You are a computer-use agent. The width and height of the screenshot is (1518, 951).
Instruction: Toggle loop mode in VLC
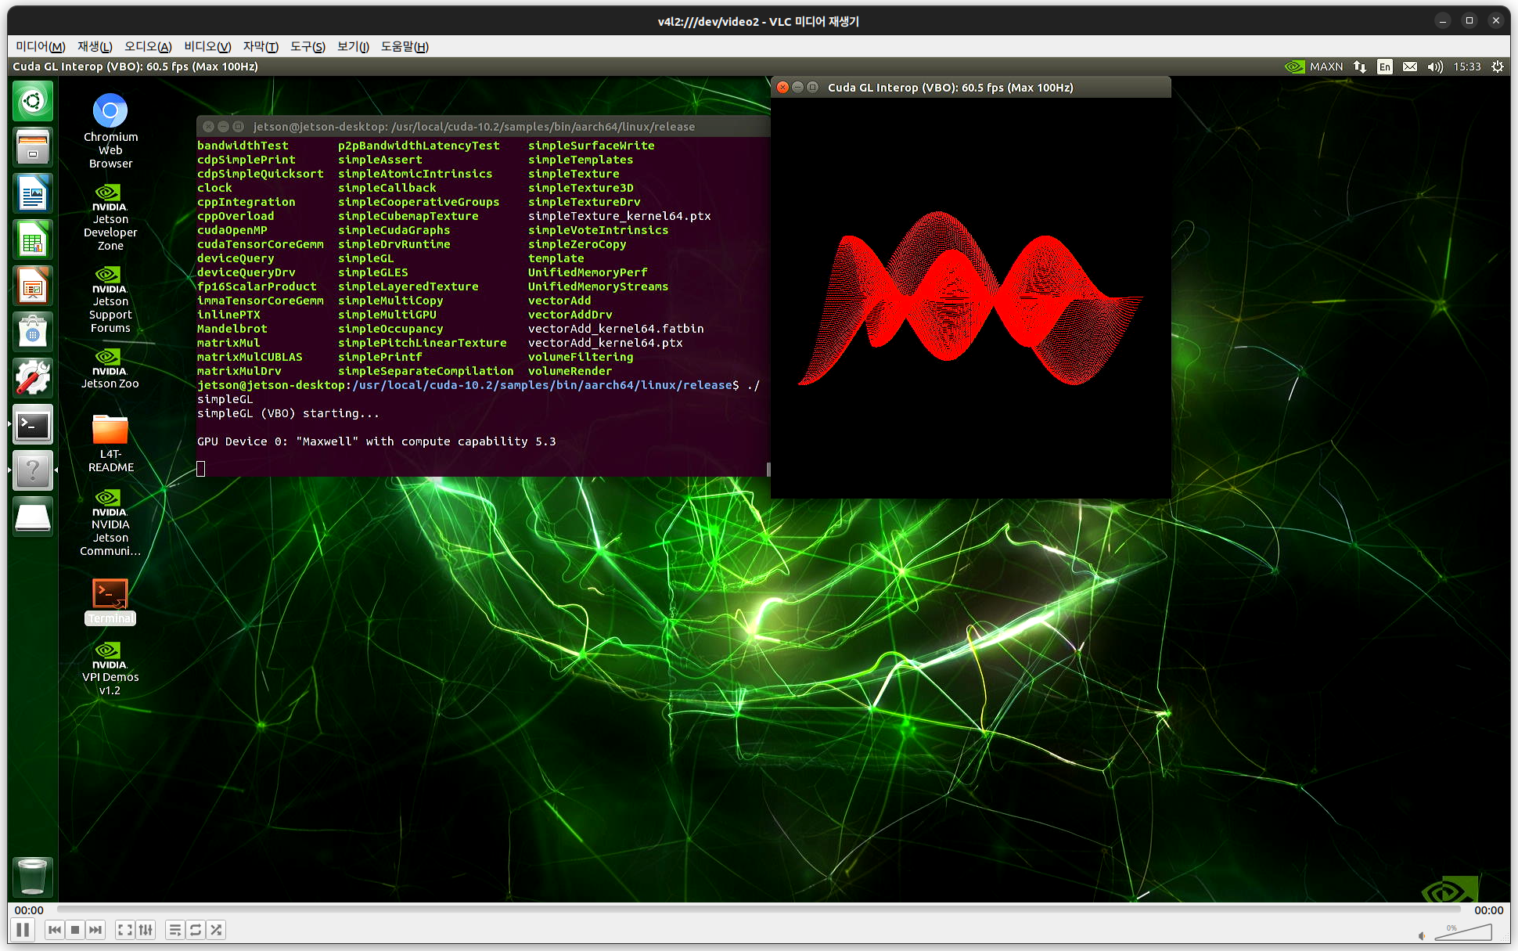pyautogui.click(x=196, y=930)
